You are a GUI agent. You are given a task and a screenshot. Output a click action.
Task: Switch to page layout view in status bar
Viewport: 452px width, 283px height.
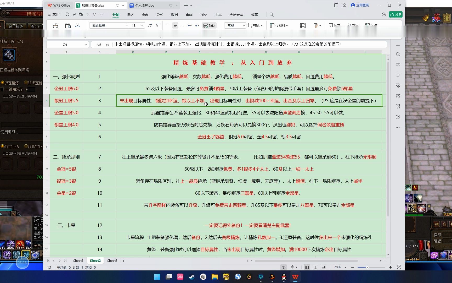[315, 267]
